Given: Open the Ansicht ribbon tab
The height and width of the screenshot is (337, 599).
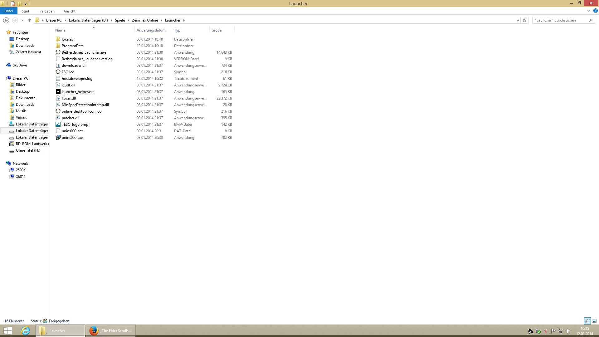Looking at the screenshot, I should (69, 11).
